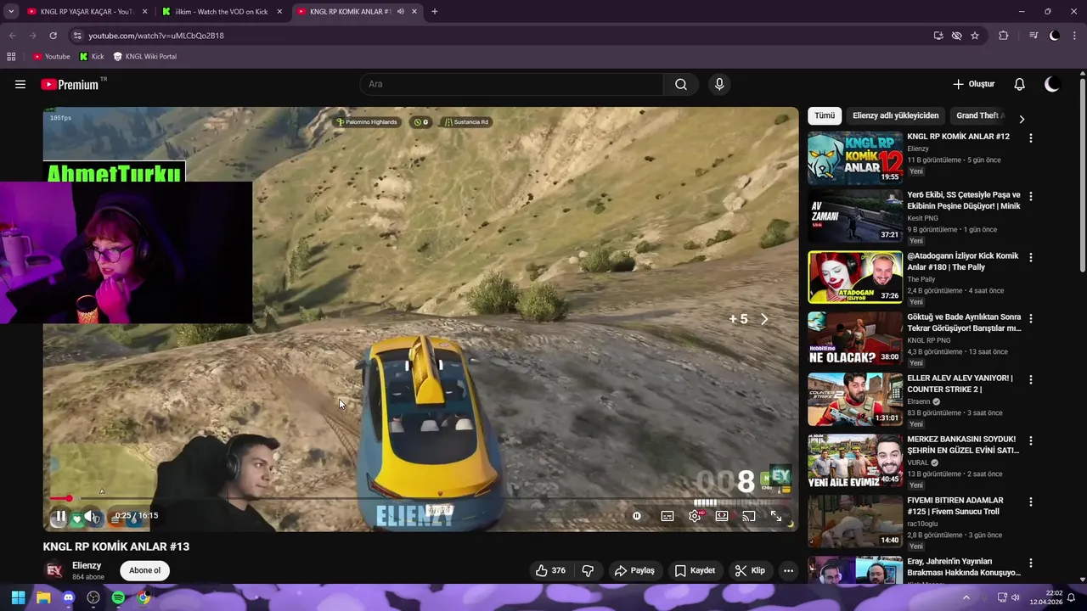
Task: Open options for Yer6 Ekibi video
Action: pos(1031,196)
